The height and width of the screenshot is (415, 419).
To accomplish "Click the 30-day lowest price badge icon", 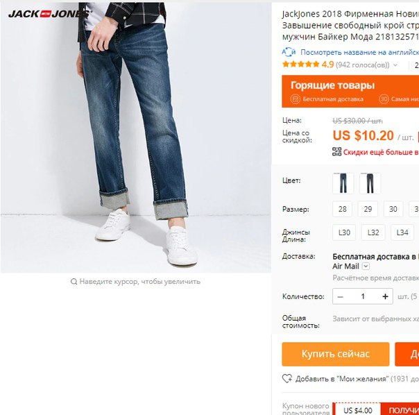I will click(x=384, y=99).
